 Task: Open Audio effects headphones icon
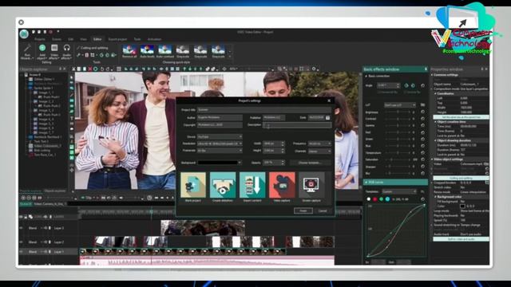[66, 48]
